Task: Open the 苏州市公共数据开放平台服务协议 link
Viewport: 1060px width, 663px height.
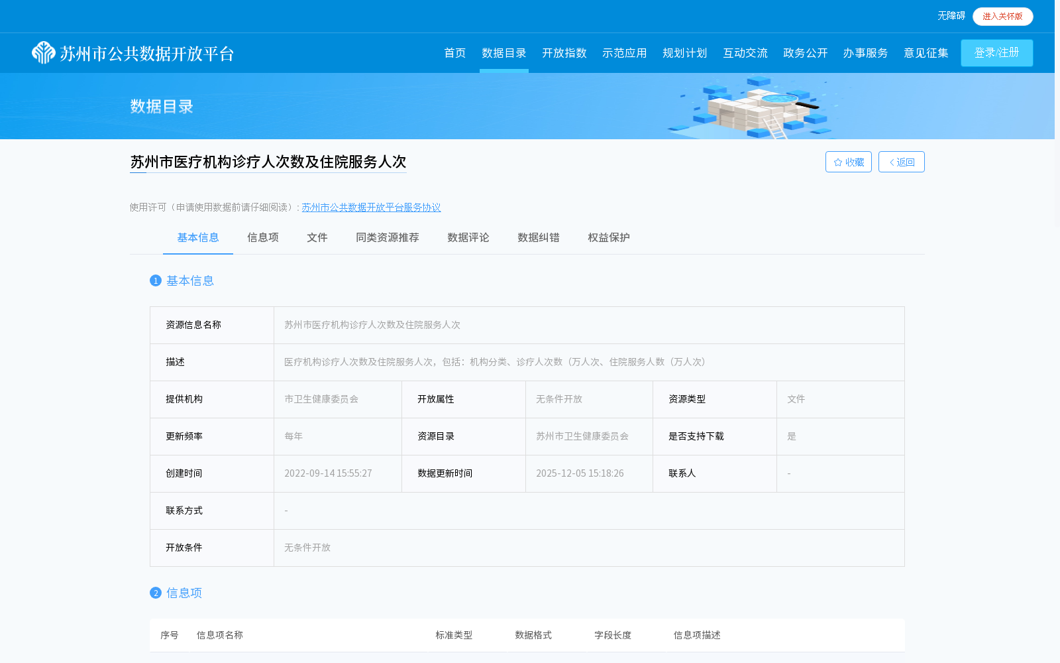Action: pyautogui.click(x=371, y=208)
